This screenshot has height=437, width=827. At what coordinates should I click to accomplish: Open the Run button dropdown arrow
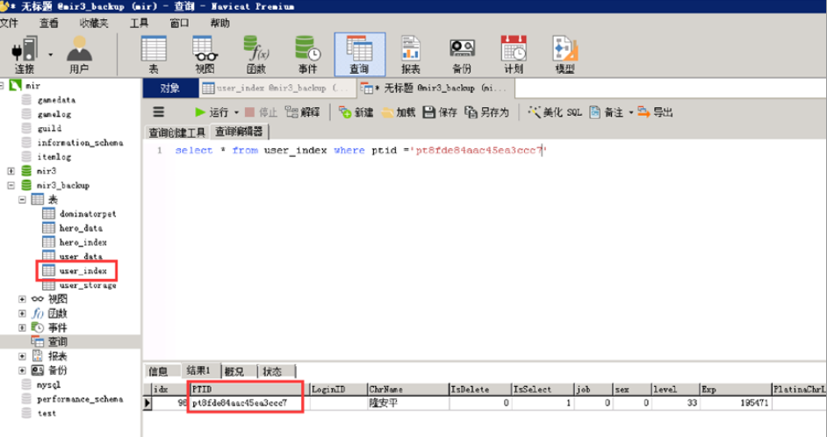[x=236, y=112]
